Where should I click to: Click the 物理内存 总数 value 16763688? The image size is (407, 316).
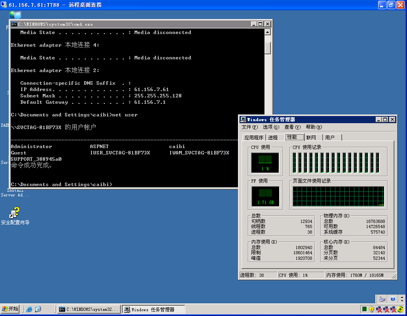pyautogui.click(x=375, y=221)
